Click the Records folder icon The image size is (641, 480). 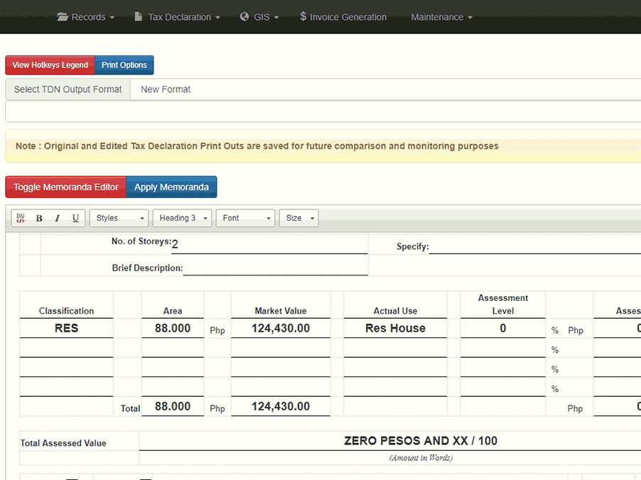tap(63, 17)
